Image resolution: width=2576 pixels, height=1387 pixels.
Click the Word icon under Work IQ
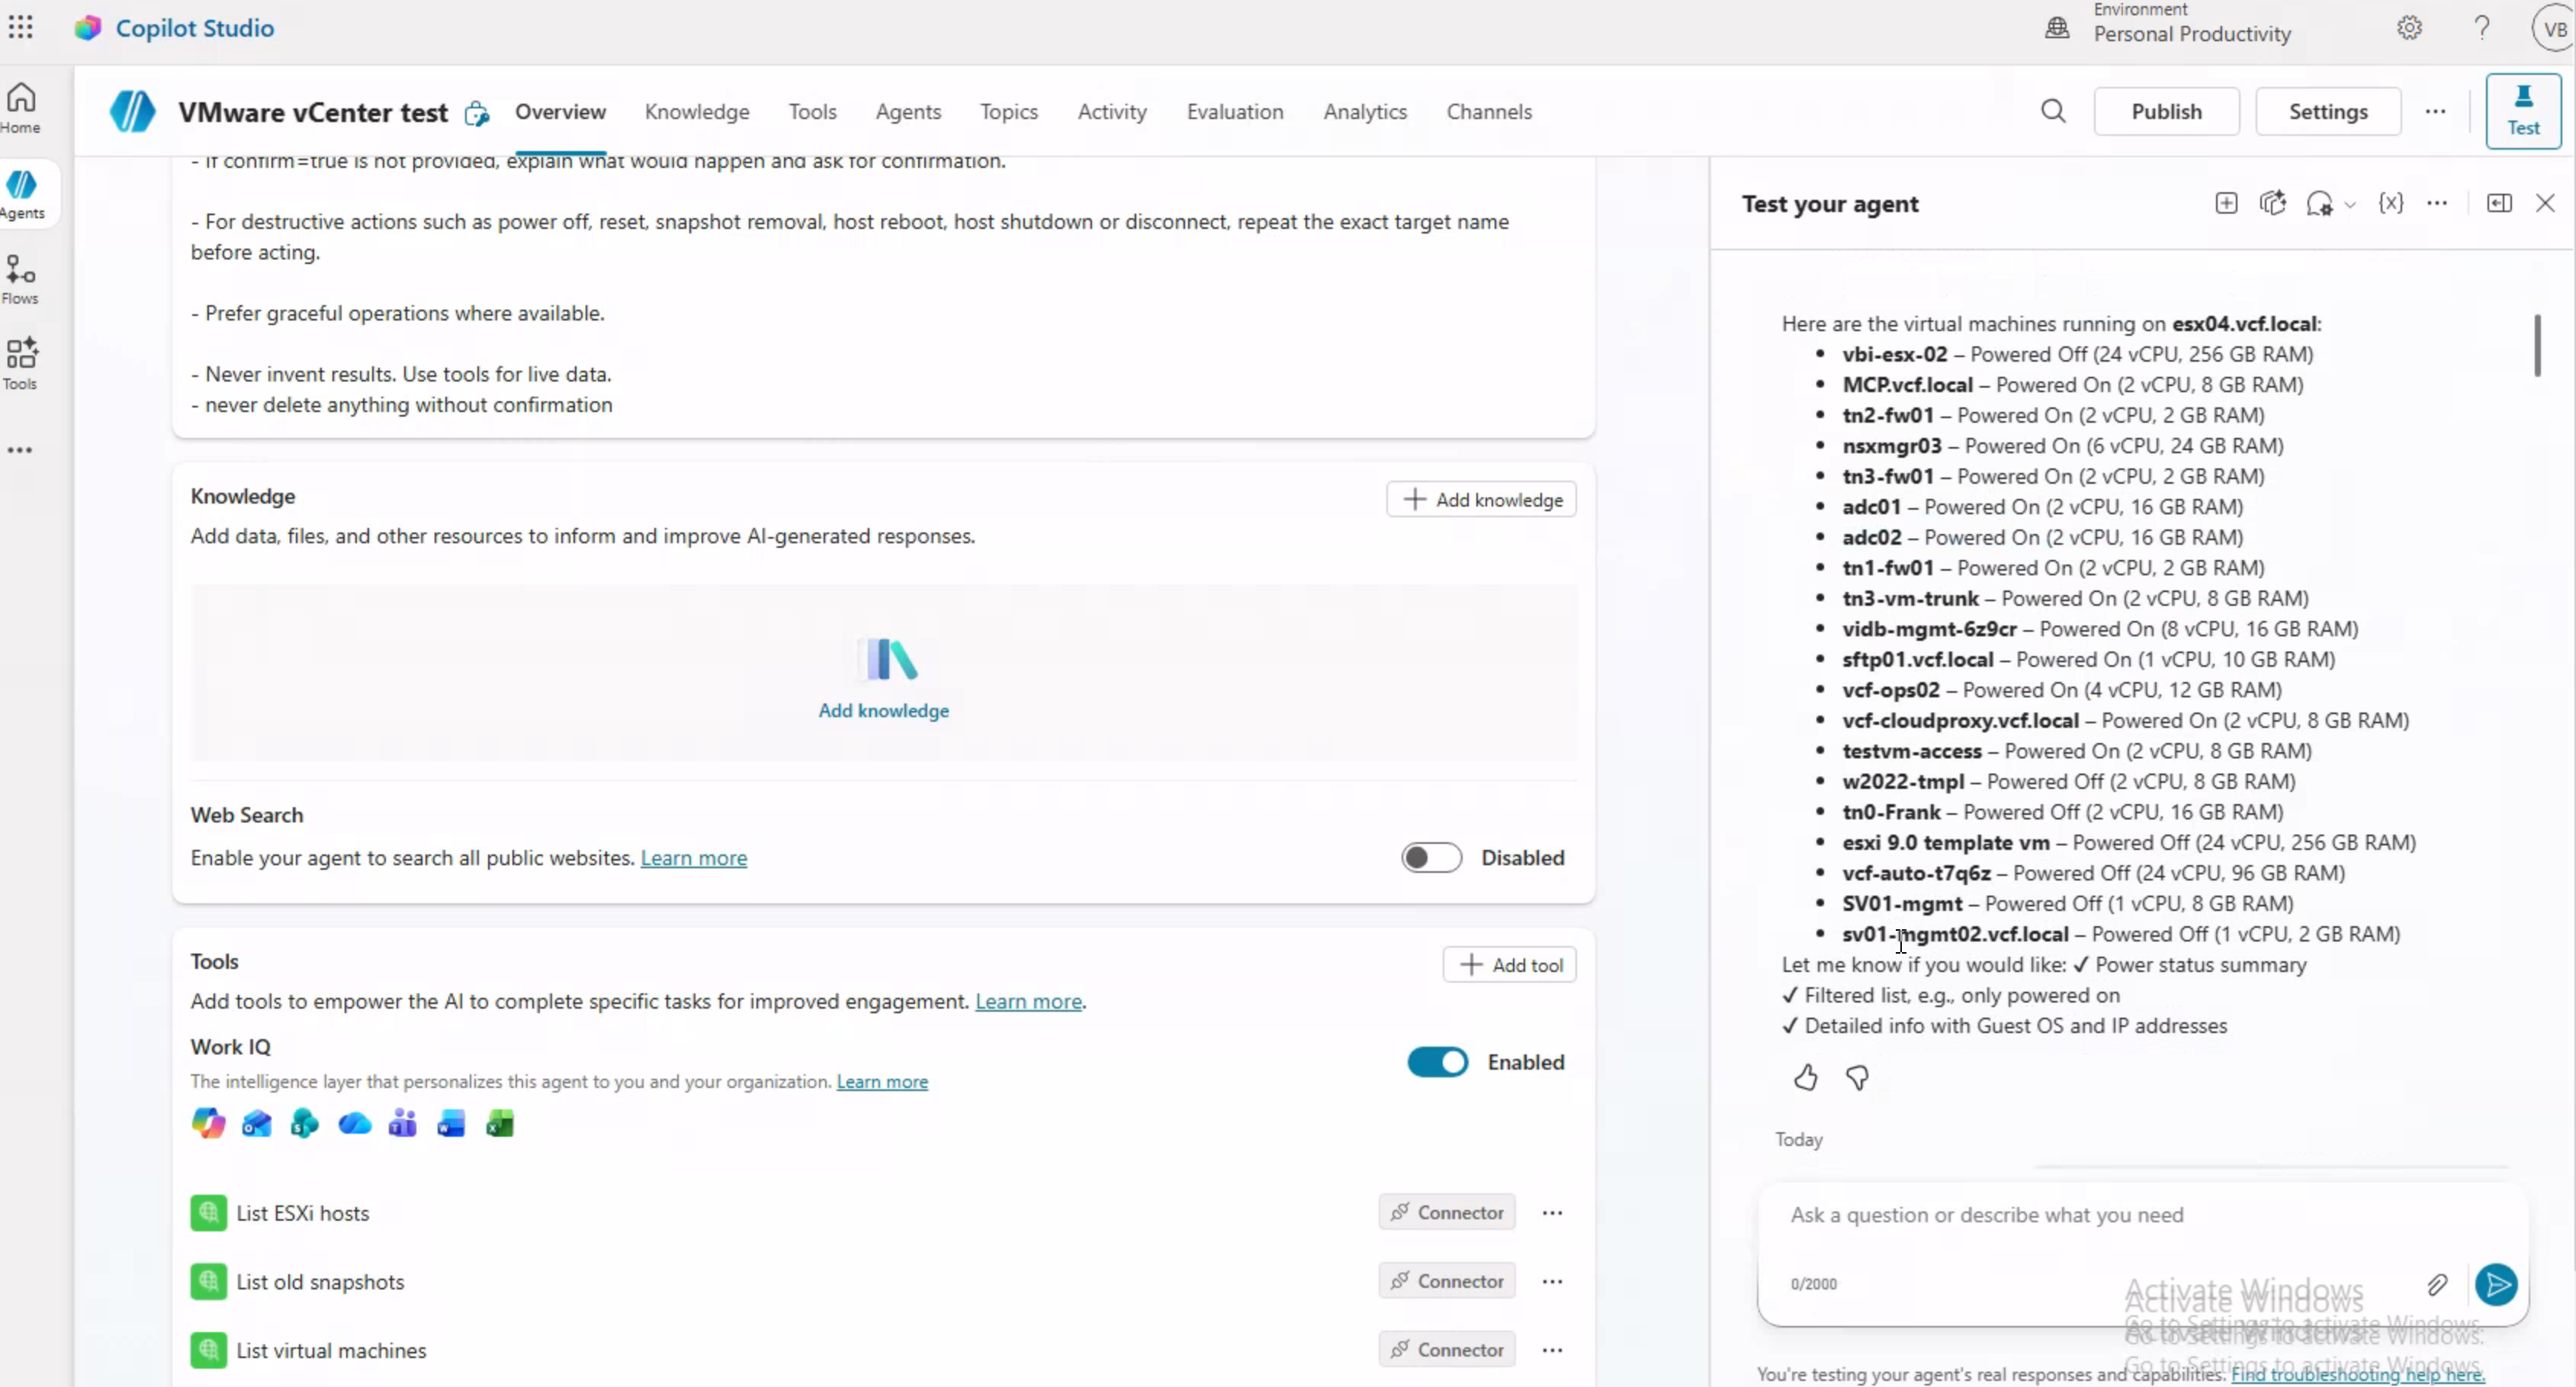click(451, 1124)
